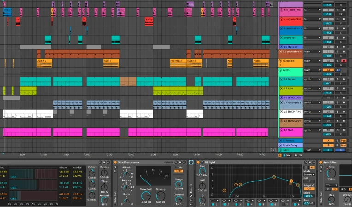Click timeline ruler marker at 4:00

pos(218,155)
